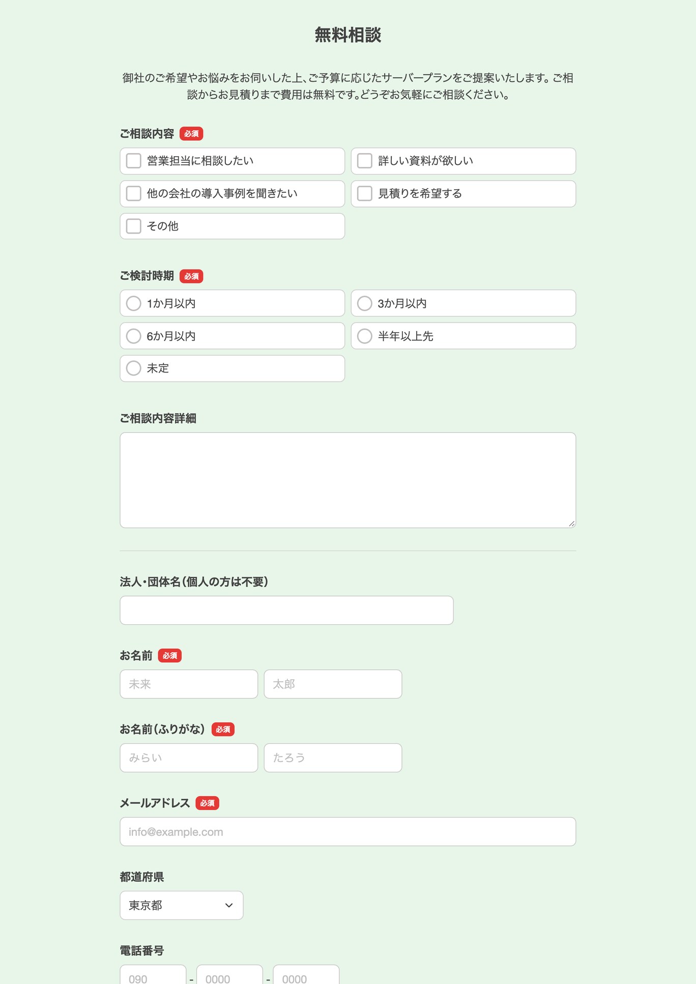
Task: Click the last name field with 未来 placeholder
Action: click(189, 684)
